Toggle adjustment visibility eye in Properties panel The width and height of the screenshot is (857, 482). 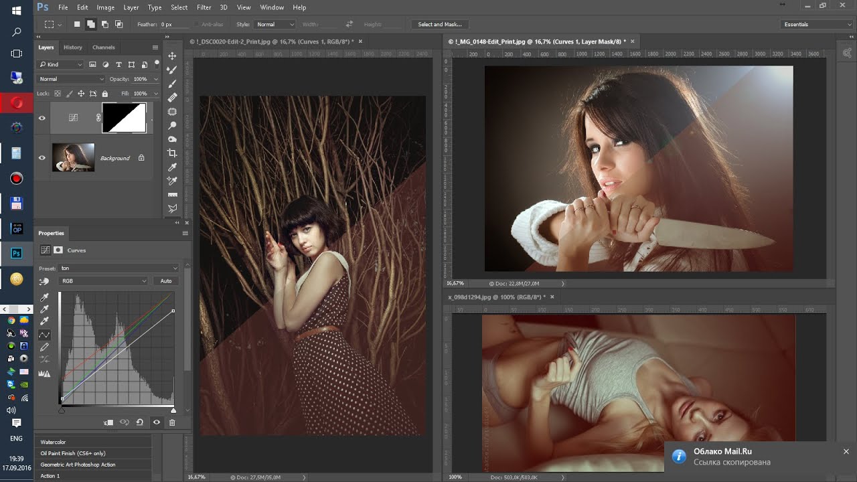click(157, 422)
